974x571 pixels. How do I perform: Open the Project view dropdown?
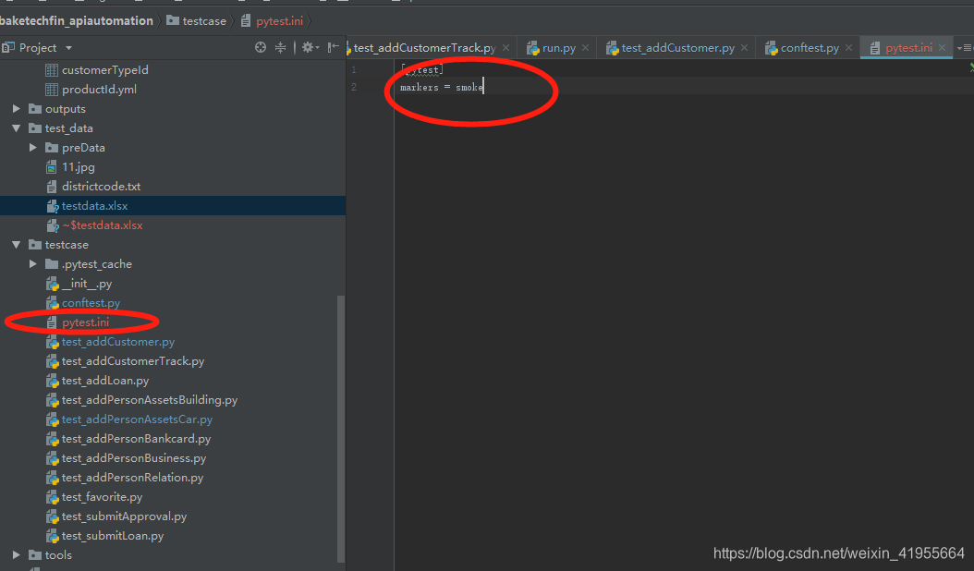69,48
